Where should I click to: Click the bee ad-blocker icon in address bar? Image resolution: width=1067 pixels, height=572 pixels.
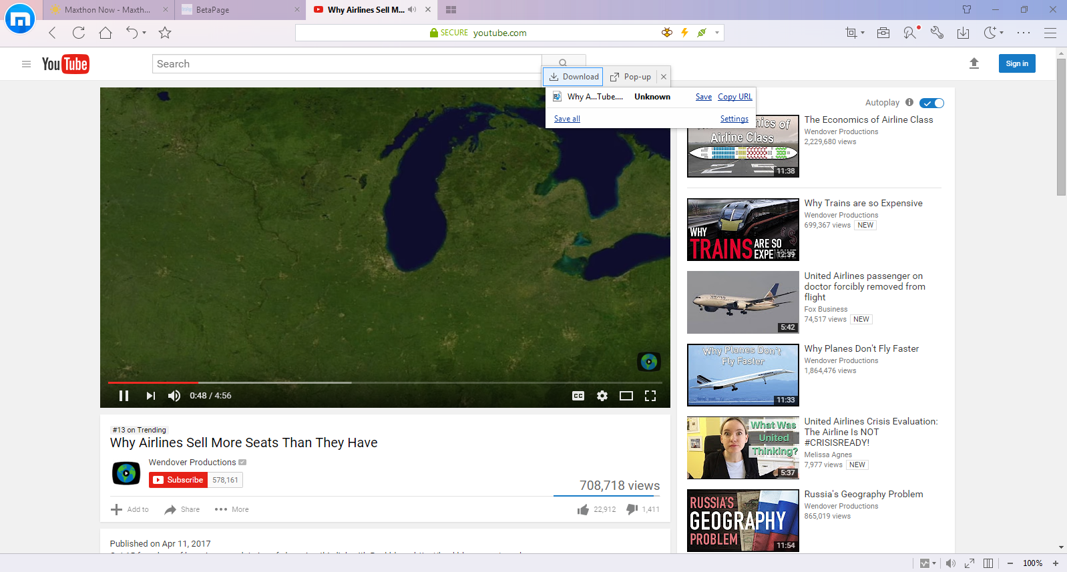667,33
